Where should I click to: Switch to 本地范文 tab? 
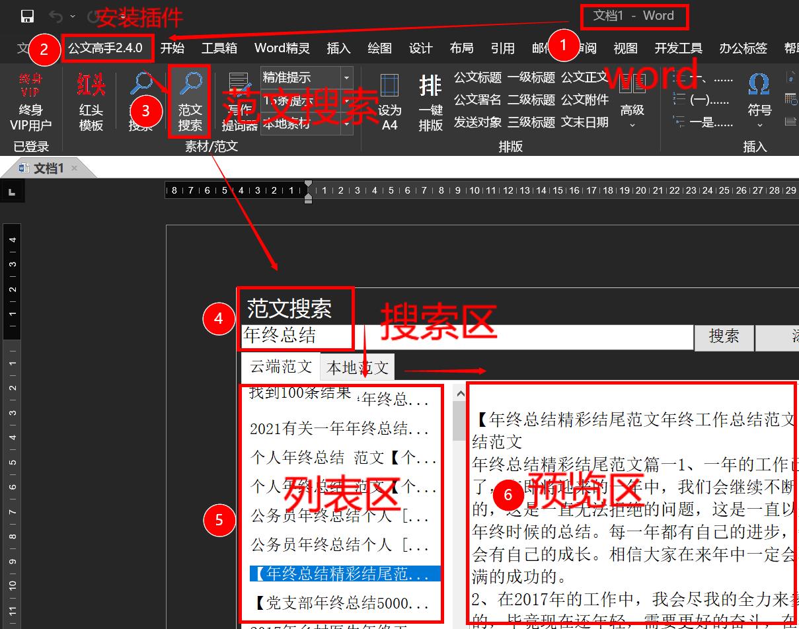(358, 367)
